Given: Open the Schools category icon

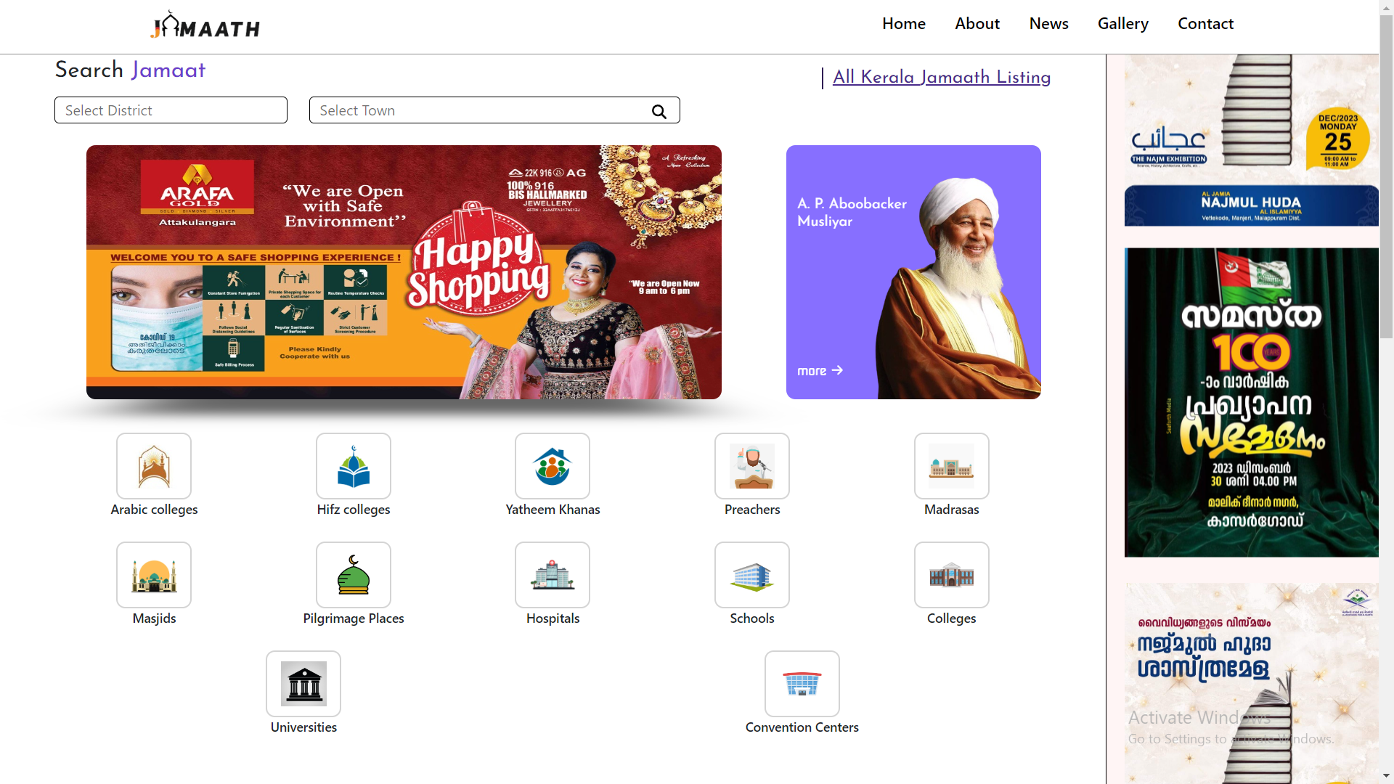Looking at the screenshot, I should point(752,575).
